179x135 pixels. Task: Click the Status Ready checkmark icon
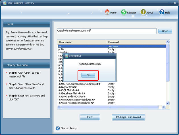[x=58, y=128]
